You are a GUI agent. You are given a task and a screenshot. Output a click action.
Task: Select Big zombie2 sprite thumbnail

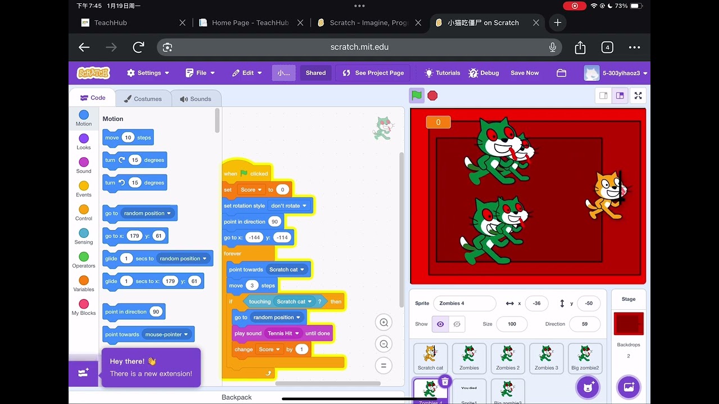point(585,358)
